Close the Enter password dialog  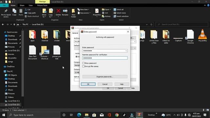tap(128, 32)
